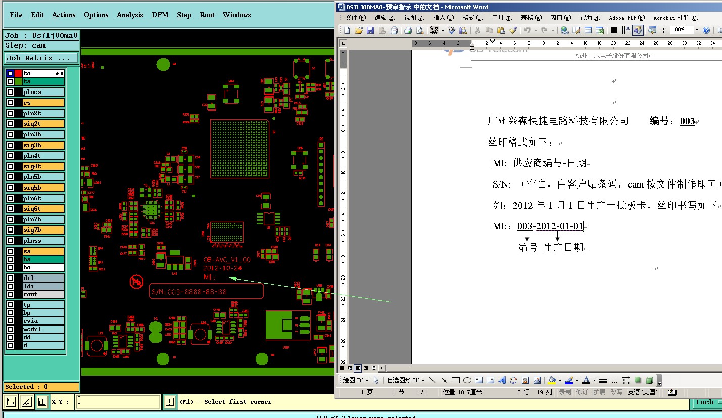This screenshot has height=418, width=722.
Task: Click the Fill Color paint bucket swatch
Action: 552,380
